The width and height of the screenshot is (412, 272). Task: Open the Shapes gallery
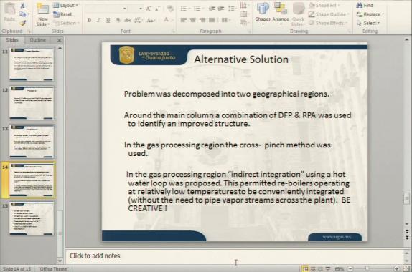[x=263, y=14]
